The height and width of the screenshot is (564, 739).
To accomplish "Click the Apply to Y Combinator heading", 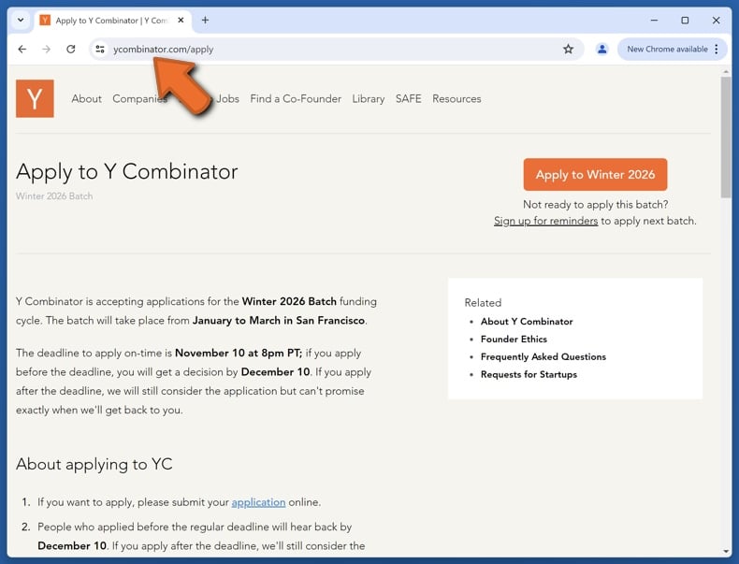I will (127, 171).
